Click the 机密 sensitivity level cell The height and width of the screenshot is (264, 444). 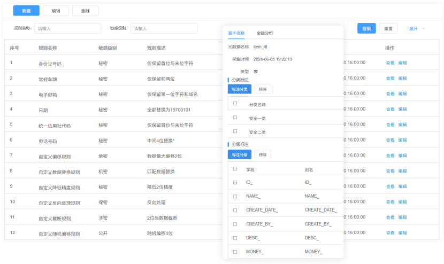(103, 172)
